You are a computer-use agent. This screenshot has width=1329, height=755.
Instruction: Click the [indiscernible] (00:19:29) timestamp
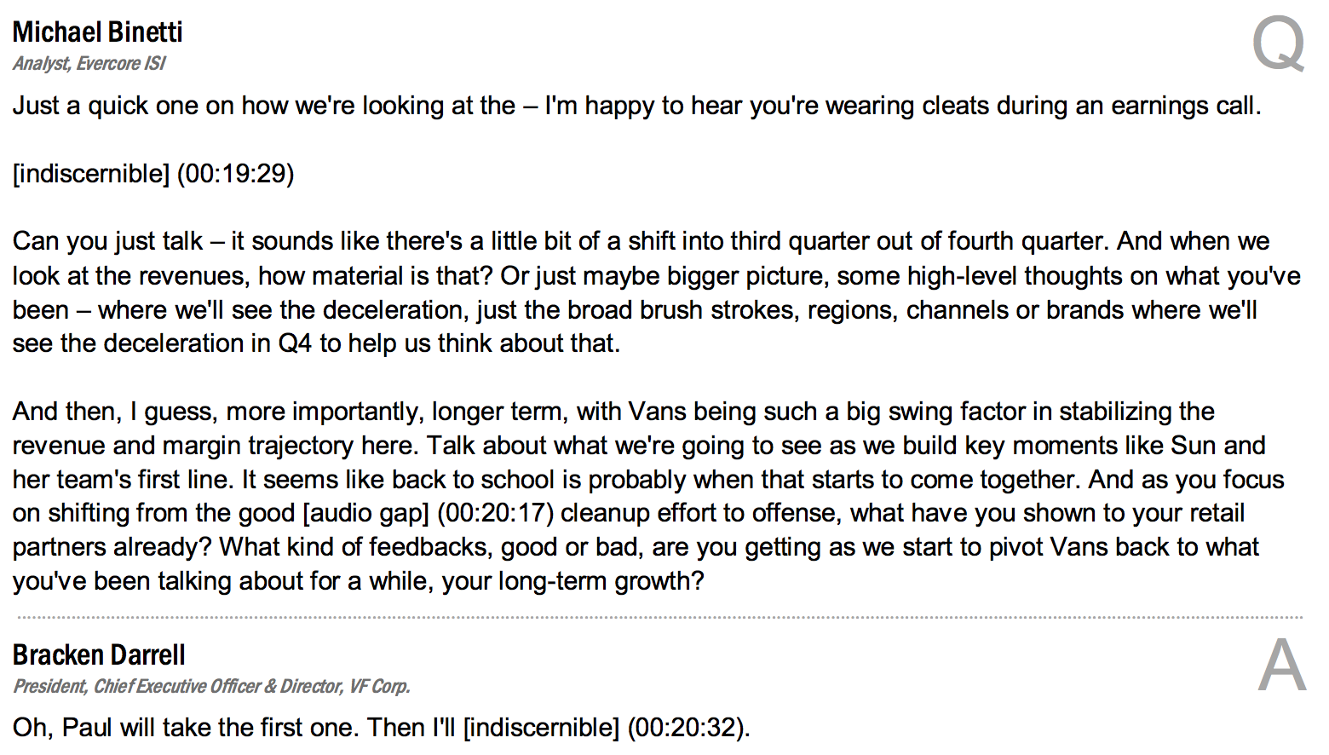pyautogui.click(x=153, y=174)
